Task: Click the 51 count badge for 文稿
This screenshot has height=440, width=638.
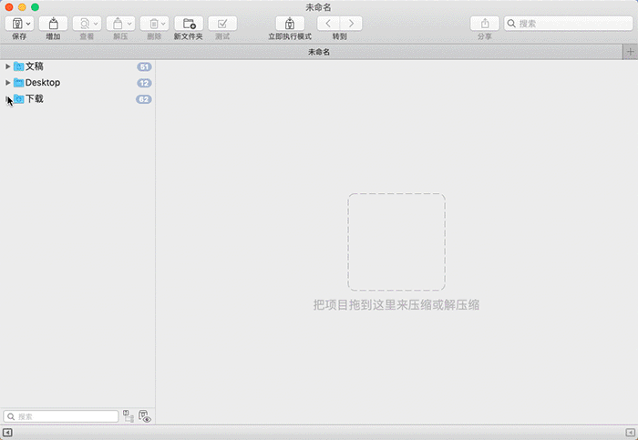Action: point(144,67)
